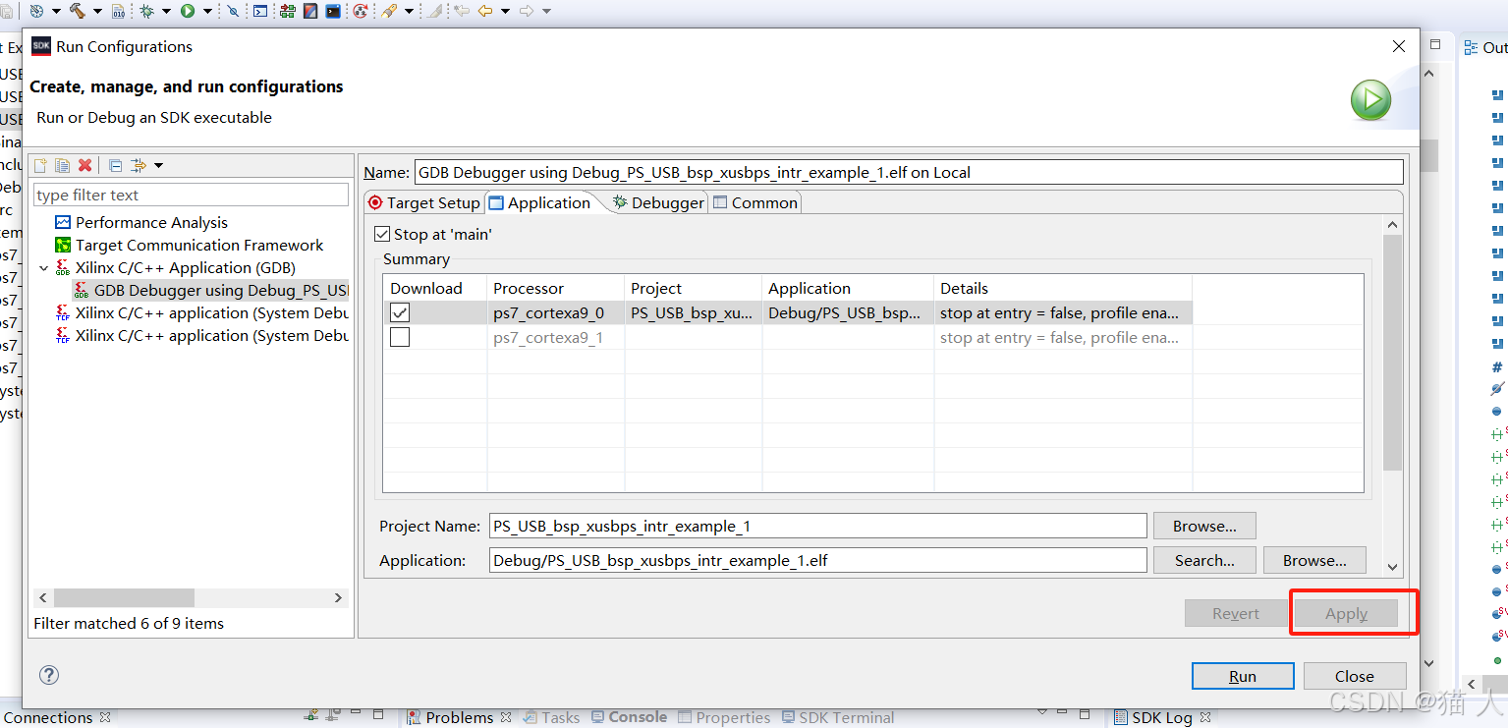
Task: Check Download for ps7_cortexa9_1
Action: (400, 337)
